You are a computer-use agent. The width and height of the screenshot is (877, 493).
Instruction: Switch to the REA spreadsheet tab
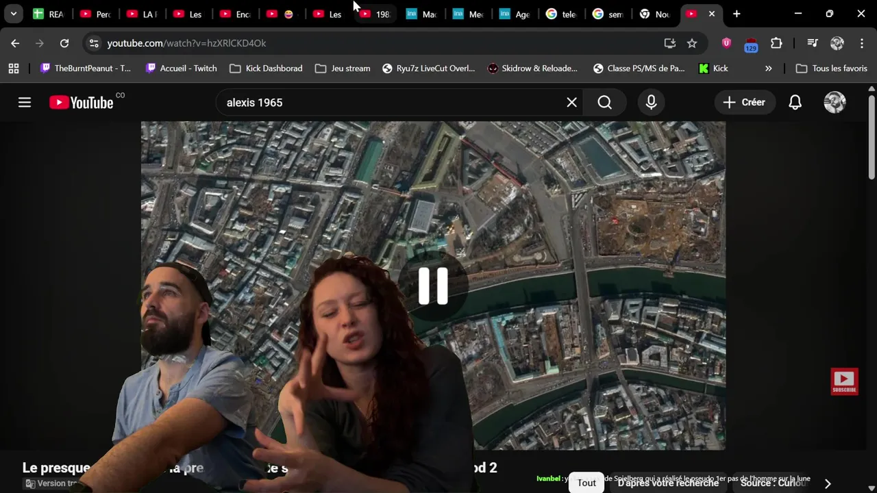coord(48,14)
